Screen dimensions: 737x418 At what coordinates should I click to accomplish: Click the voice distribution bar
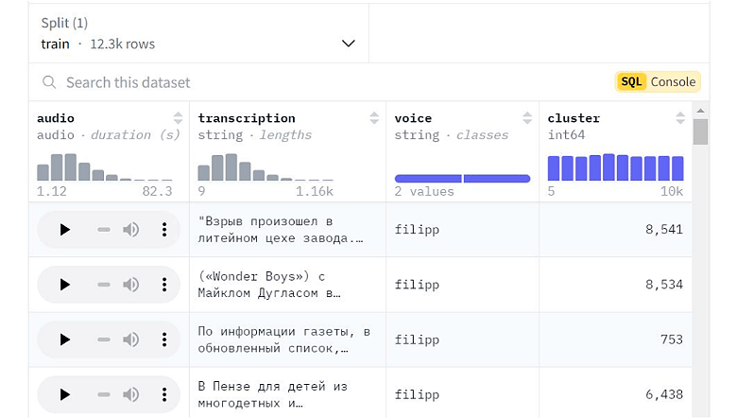pyautogui.click(x=462, y=178)
